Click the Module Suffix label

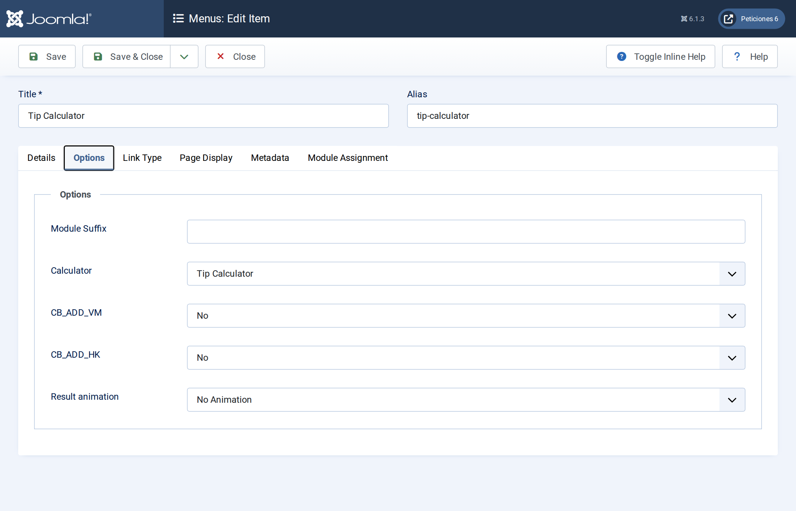pos(78,229)
